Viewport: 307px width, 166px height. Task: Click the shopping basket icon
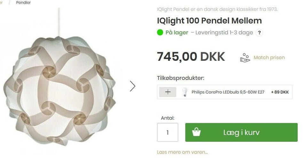(196, 132)
